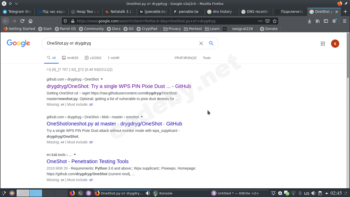
Task: Open the Learn bookmarks folder
Action: pyautogui.click(x=212, y=29)
